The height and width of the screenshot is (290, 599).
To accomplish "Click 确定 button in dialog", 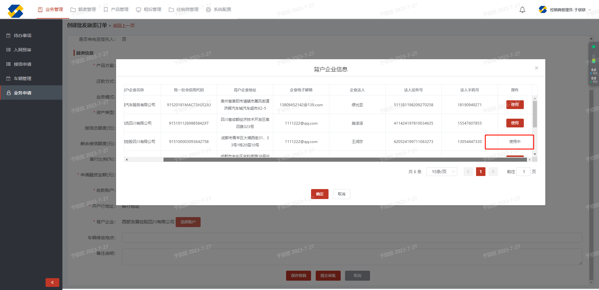I will coord(319,194).
